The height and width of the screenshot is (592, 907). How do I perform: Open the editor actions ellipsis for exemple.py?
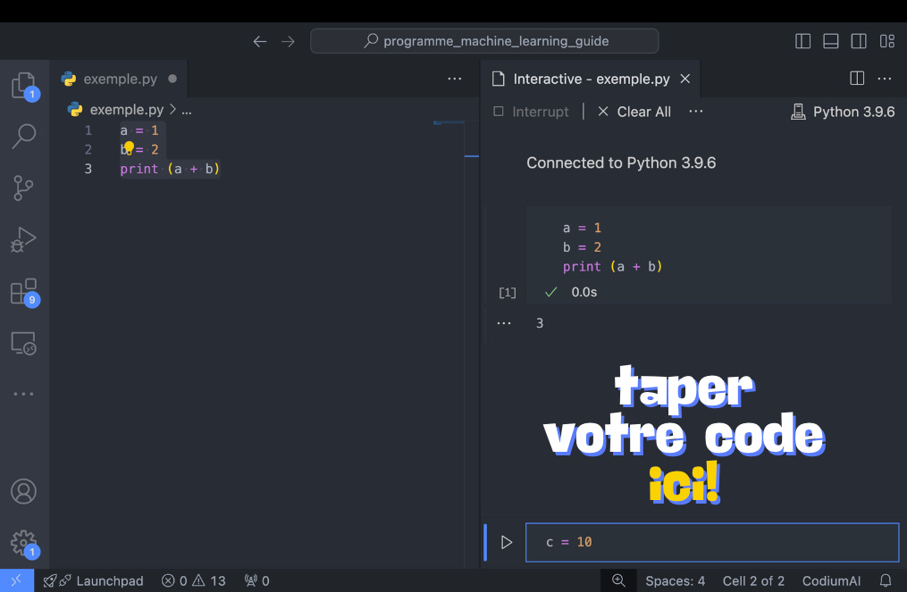pyautogui.click(x=455, y=79)
